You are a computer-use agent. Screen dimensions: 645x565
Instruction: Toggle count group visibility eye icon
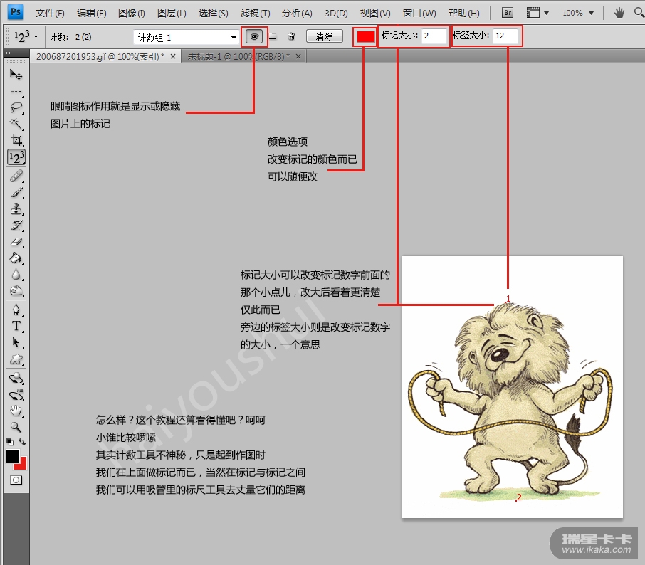pos(254,36)
